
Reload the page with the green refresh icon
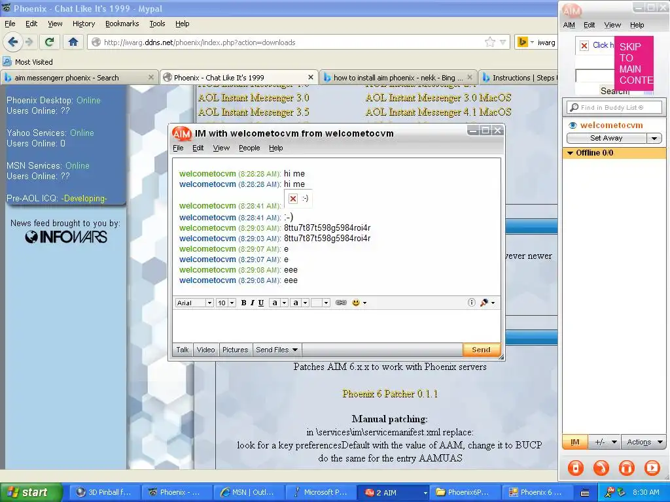pyautogui.click(x=49, y=42)
